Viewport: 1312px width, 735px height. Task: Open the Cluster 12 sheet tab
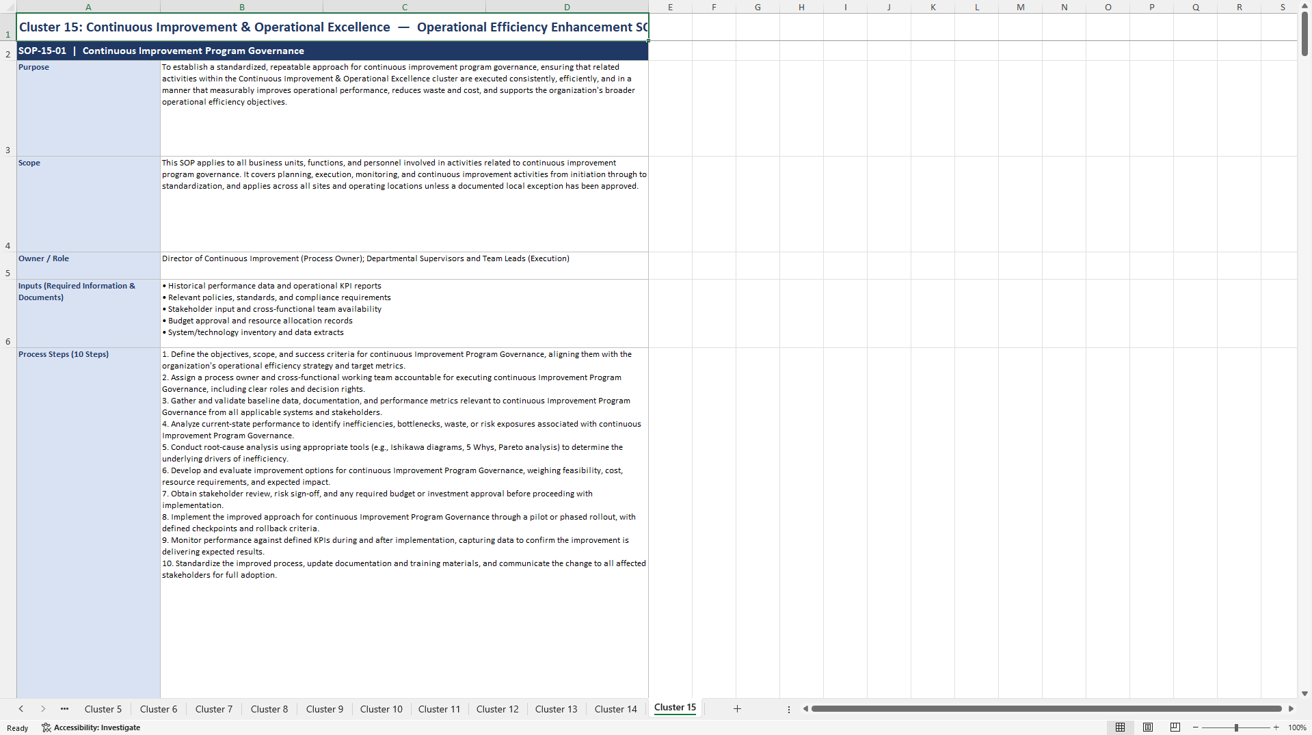[x=498, y=709]
